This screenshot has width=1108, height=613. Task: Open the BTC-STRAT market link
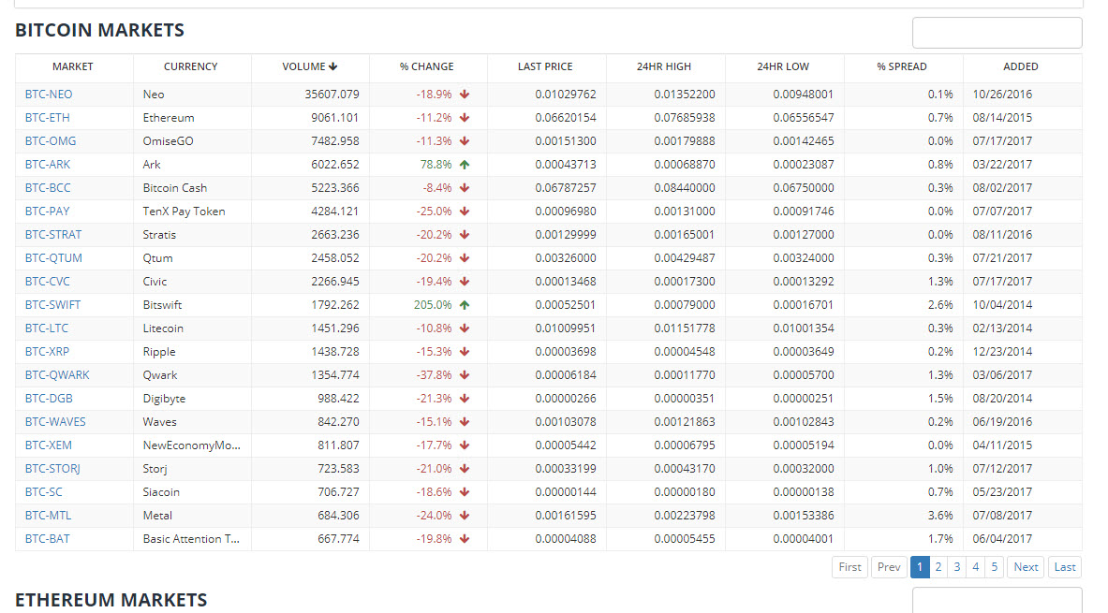[53, 235]
